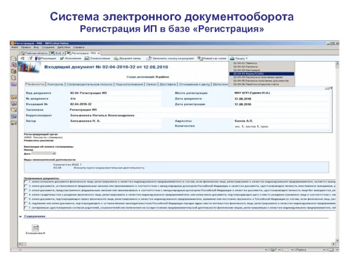The width and height of the screenshot is (349, 262).
Task: Check received document item 5 checkbox
Action: (26, 199)
